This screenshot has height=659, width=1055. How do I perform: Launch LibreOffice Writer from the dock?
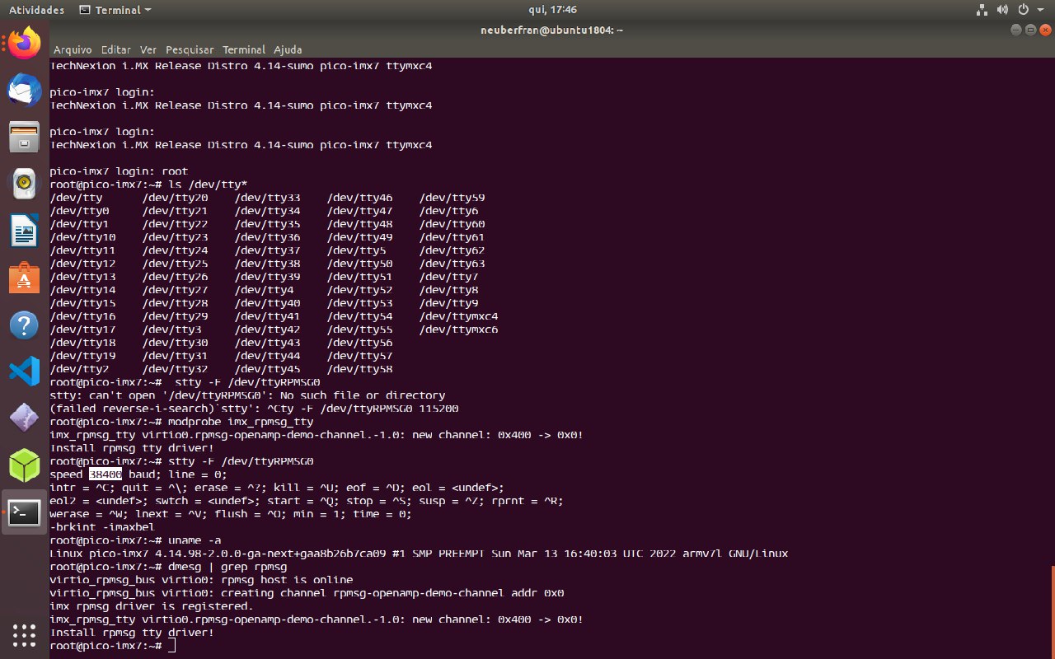point(25,230)
